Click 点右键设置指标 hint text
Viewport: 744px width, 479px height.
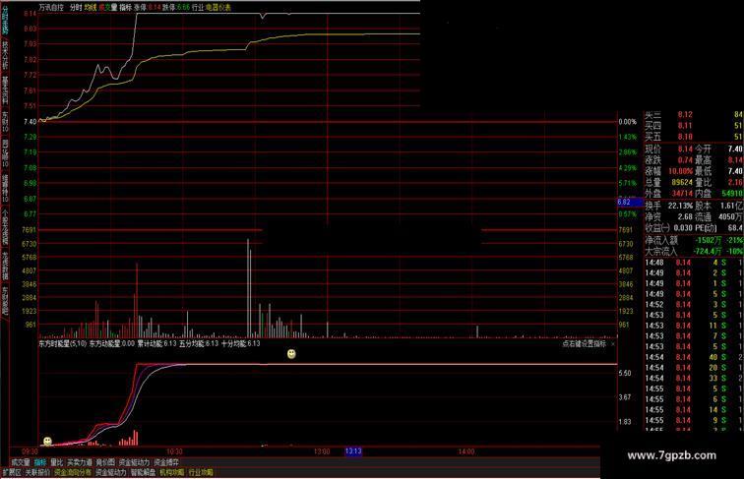pos(585,344)
